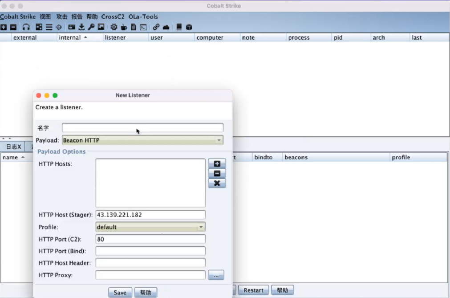Click the book icon in toolbar
This screenshot has width=450, height=298.
(179, 27)
